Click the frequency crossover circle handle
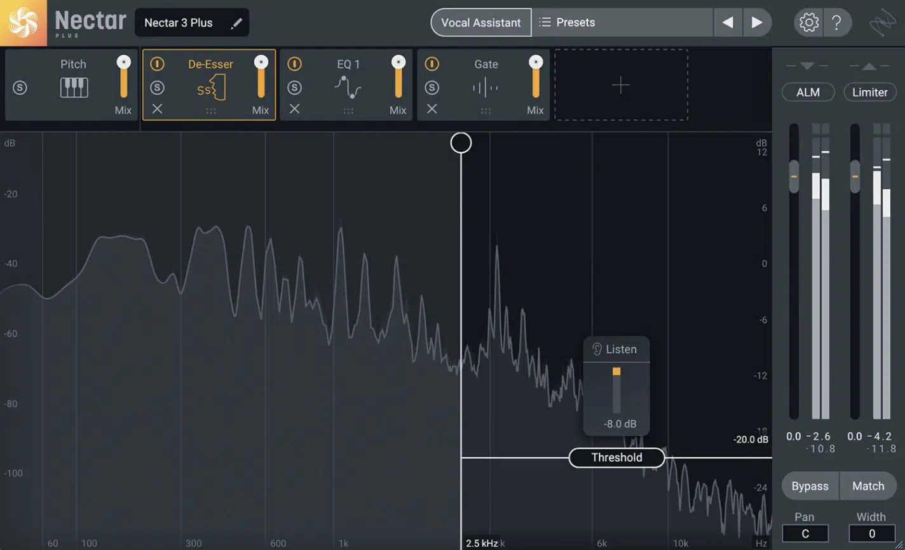 coord(461,143)
